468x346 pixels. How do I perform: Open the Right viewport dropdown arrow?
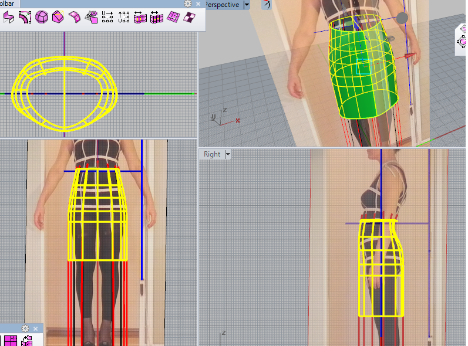tap(228, 154)
